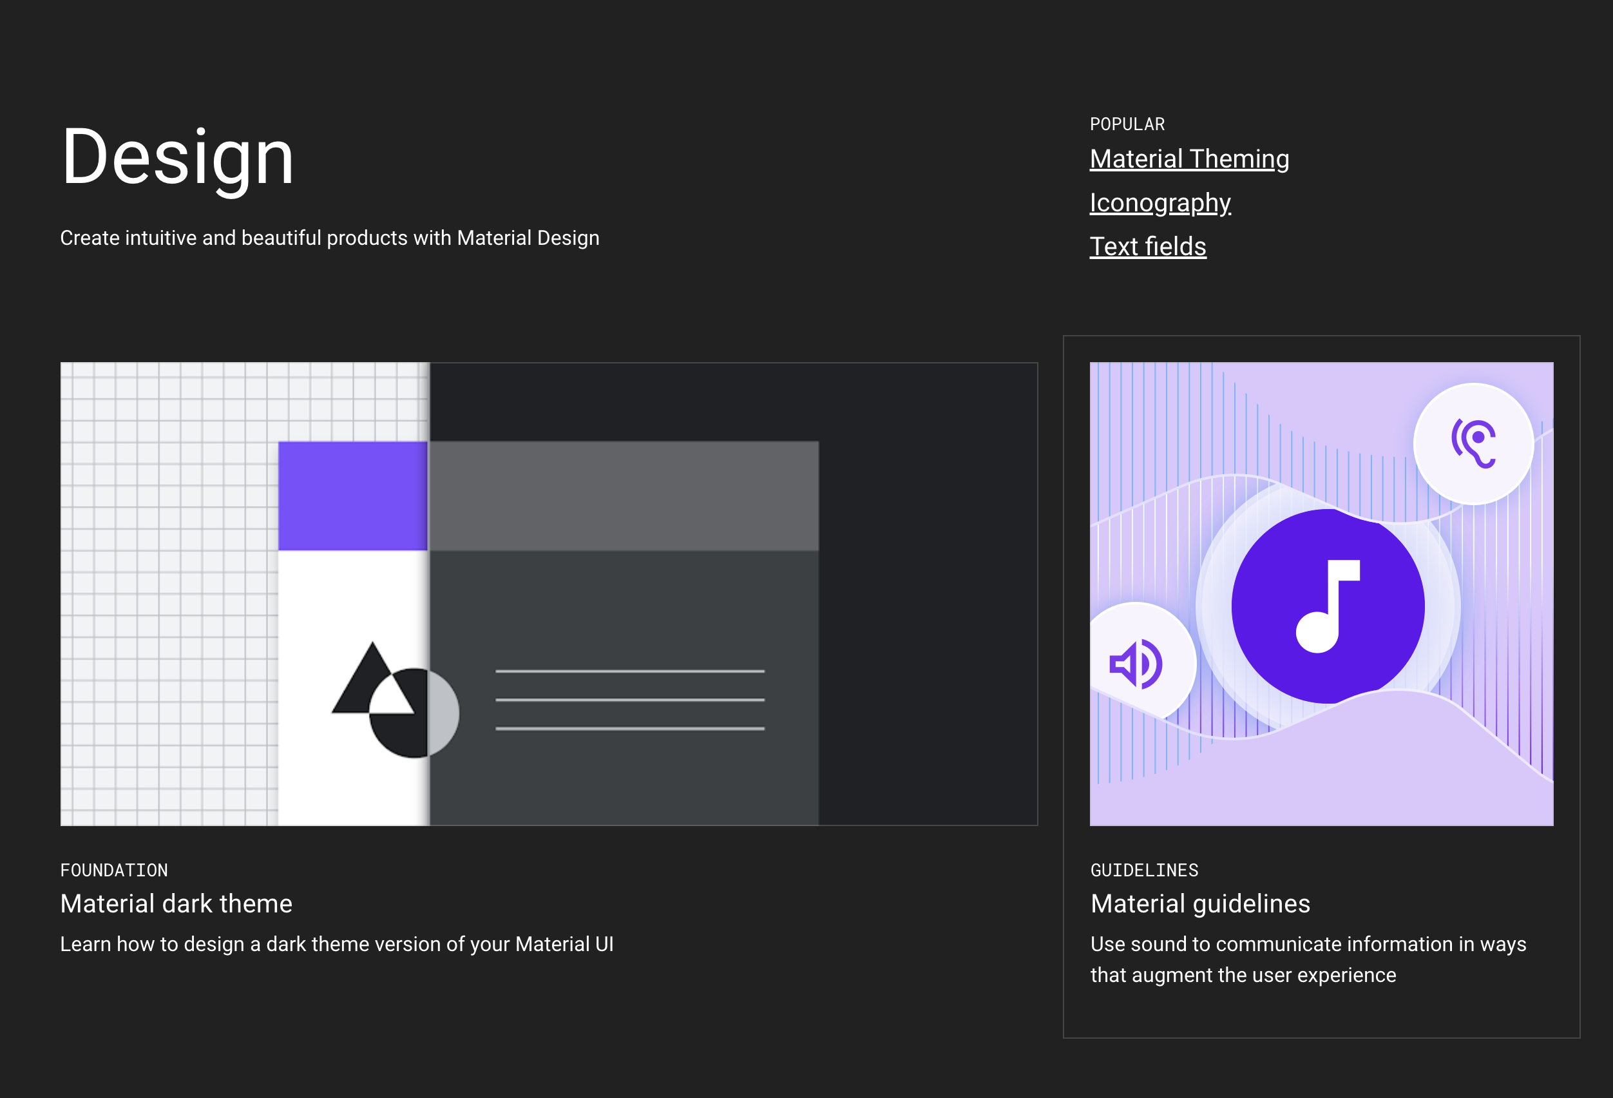The width and height of the screenshot is (1613, 1098).
Task: Select the GUIDELINES category label
Action: (1145, 871)
